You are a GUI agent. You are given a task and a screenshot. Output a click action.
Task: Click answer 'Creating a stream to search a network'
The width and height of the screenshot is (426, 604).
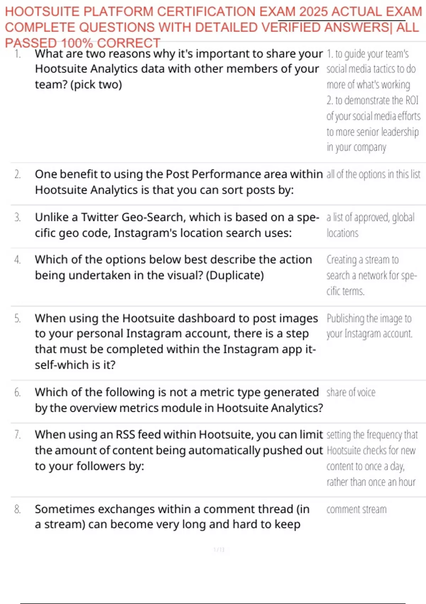(x=372, y=275)
